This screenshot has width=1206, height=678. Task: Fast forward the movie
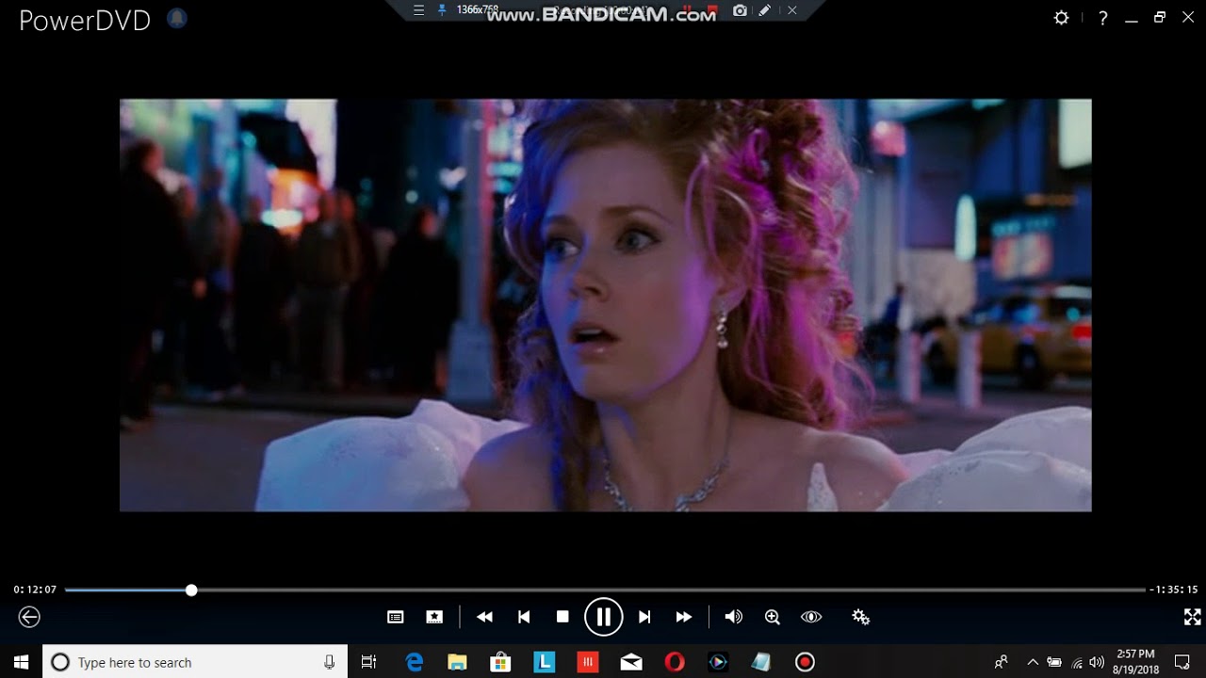click(684, 617)
